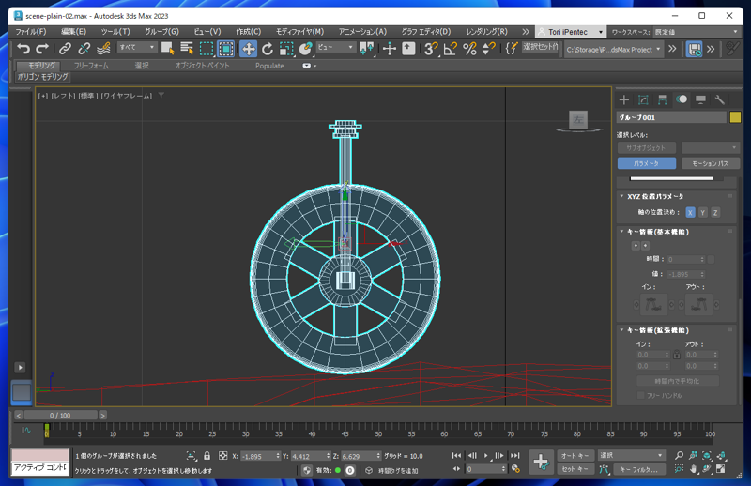Image resolution: width=751 pixels, height=486 pixels.
Task: Activate the Select and Scale tool
Action: (x=286, y=49)
